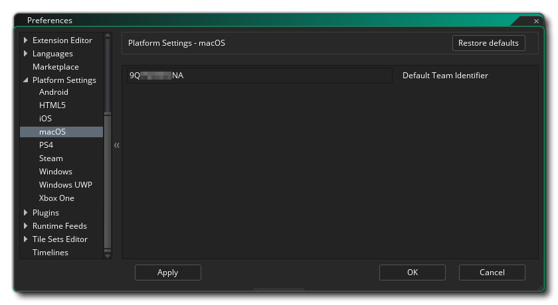Viewport: 558px width, 305px height.
Task: Collapse the Platform Settings section arrow
Action: click(26, 80)
